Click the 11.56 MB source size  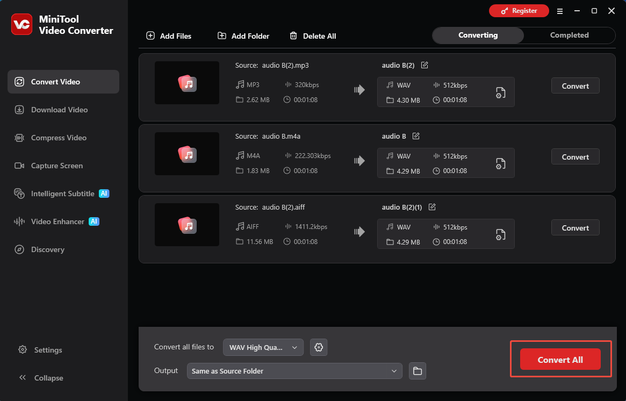tap(260, 242)
